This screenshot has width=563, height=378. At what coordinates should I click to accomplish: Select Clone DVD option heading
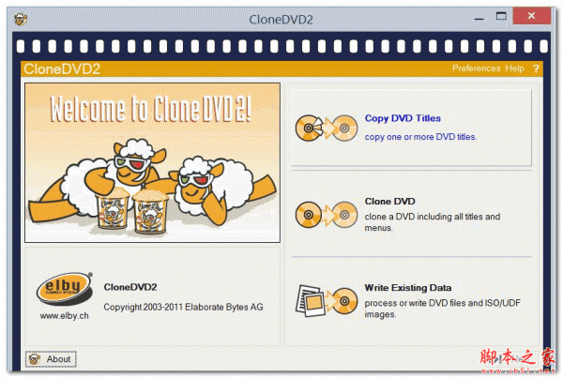pyautogui.click(x=390, y=202)
